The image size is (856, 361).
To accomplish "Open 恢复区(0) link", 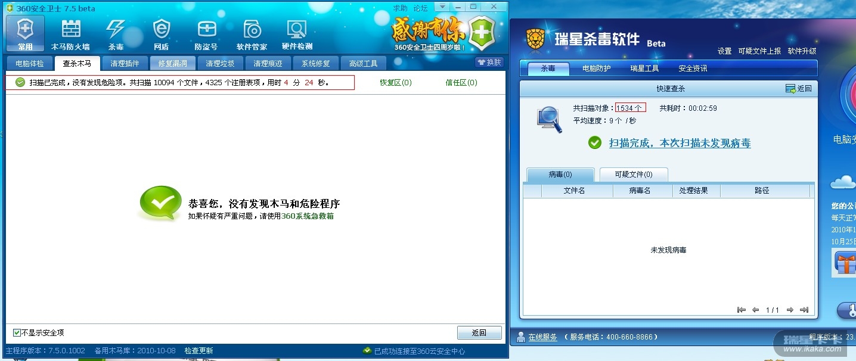I will tap(396, 83).
